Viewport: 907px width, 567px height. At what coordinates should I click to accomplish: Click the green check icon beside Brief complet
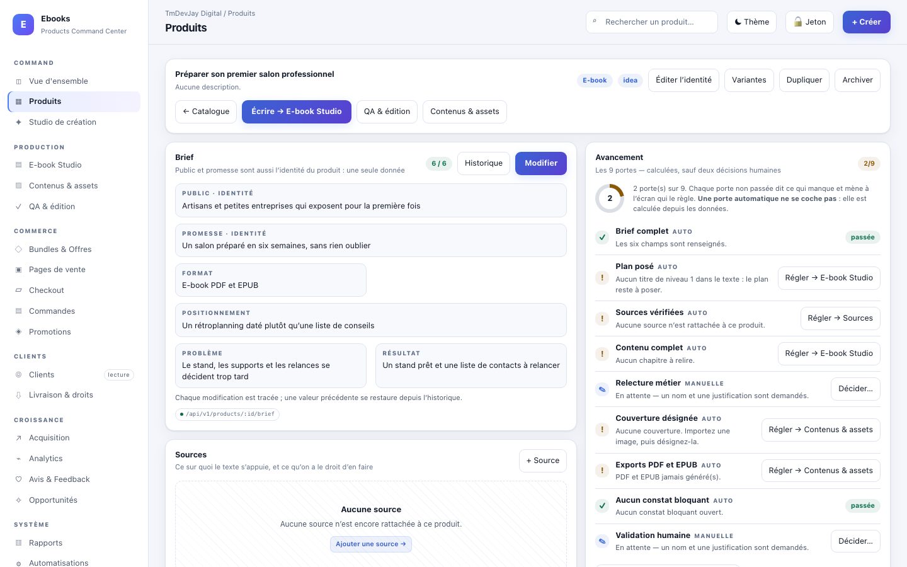(x=602, y=238)
